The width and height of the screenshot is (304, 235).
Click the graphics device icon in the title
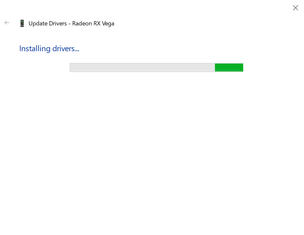[x=22, y=23]
